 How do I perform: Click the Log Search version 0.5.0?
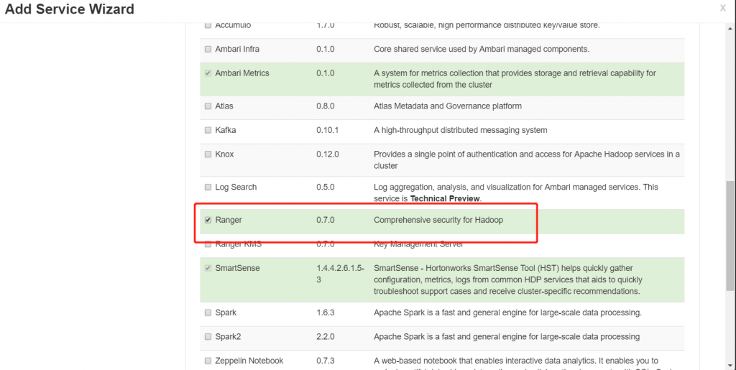326,187
